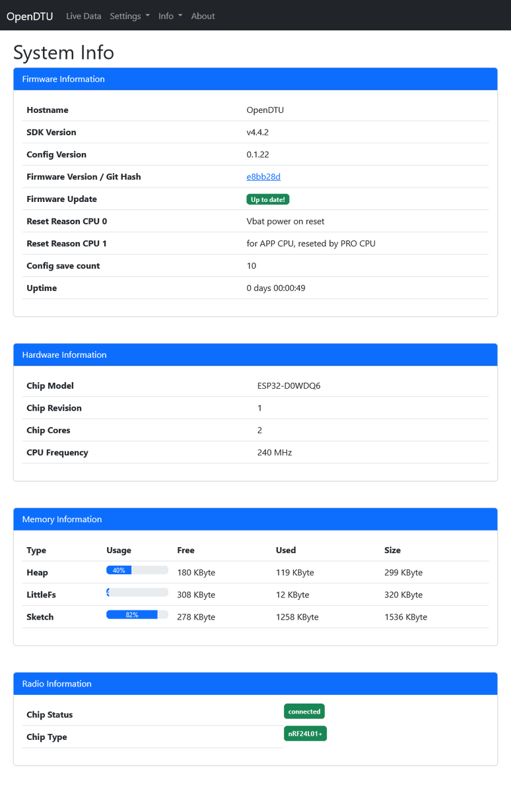The image size is (511, 792).
Task: Select LittleFs free value '308 KByte'
Action: (x=196, y=595)
